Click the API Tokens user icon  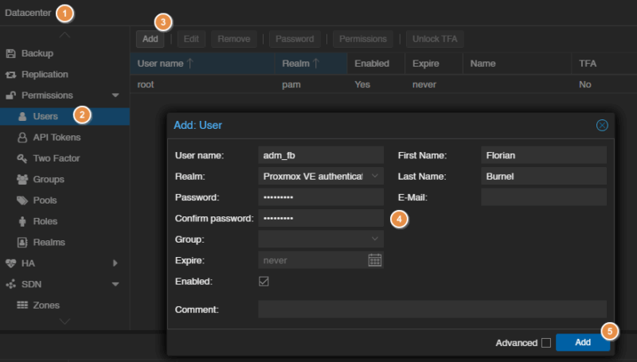coord(23,138)
